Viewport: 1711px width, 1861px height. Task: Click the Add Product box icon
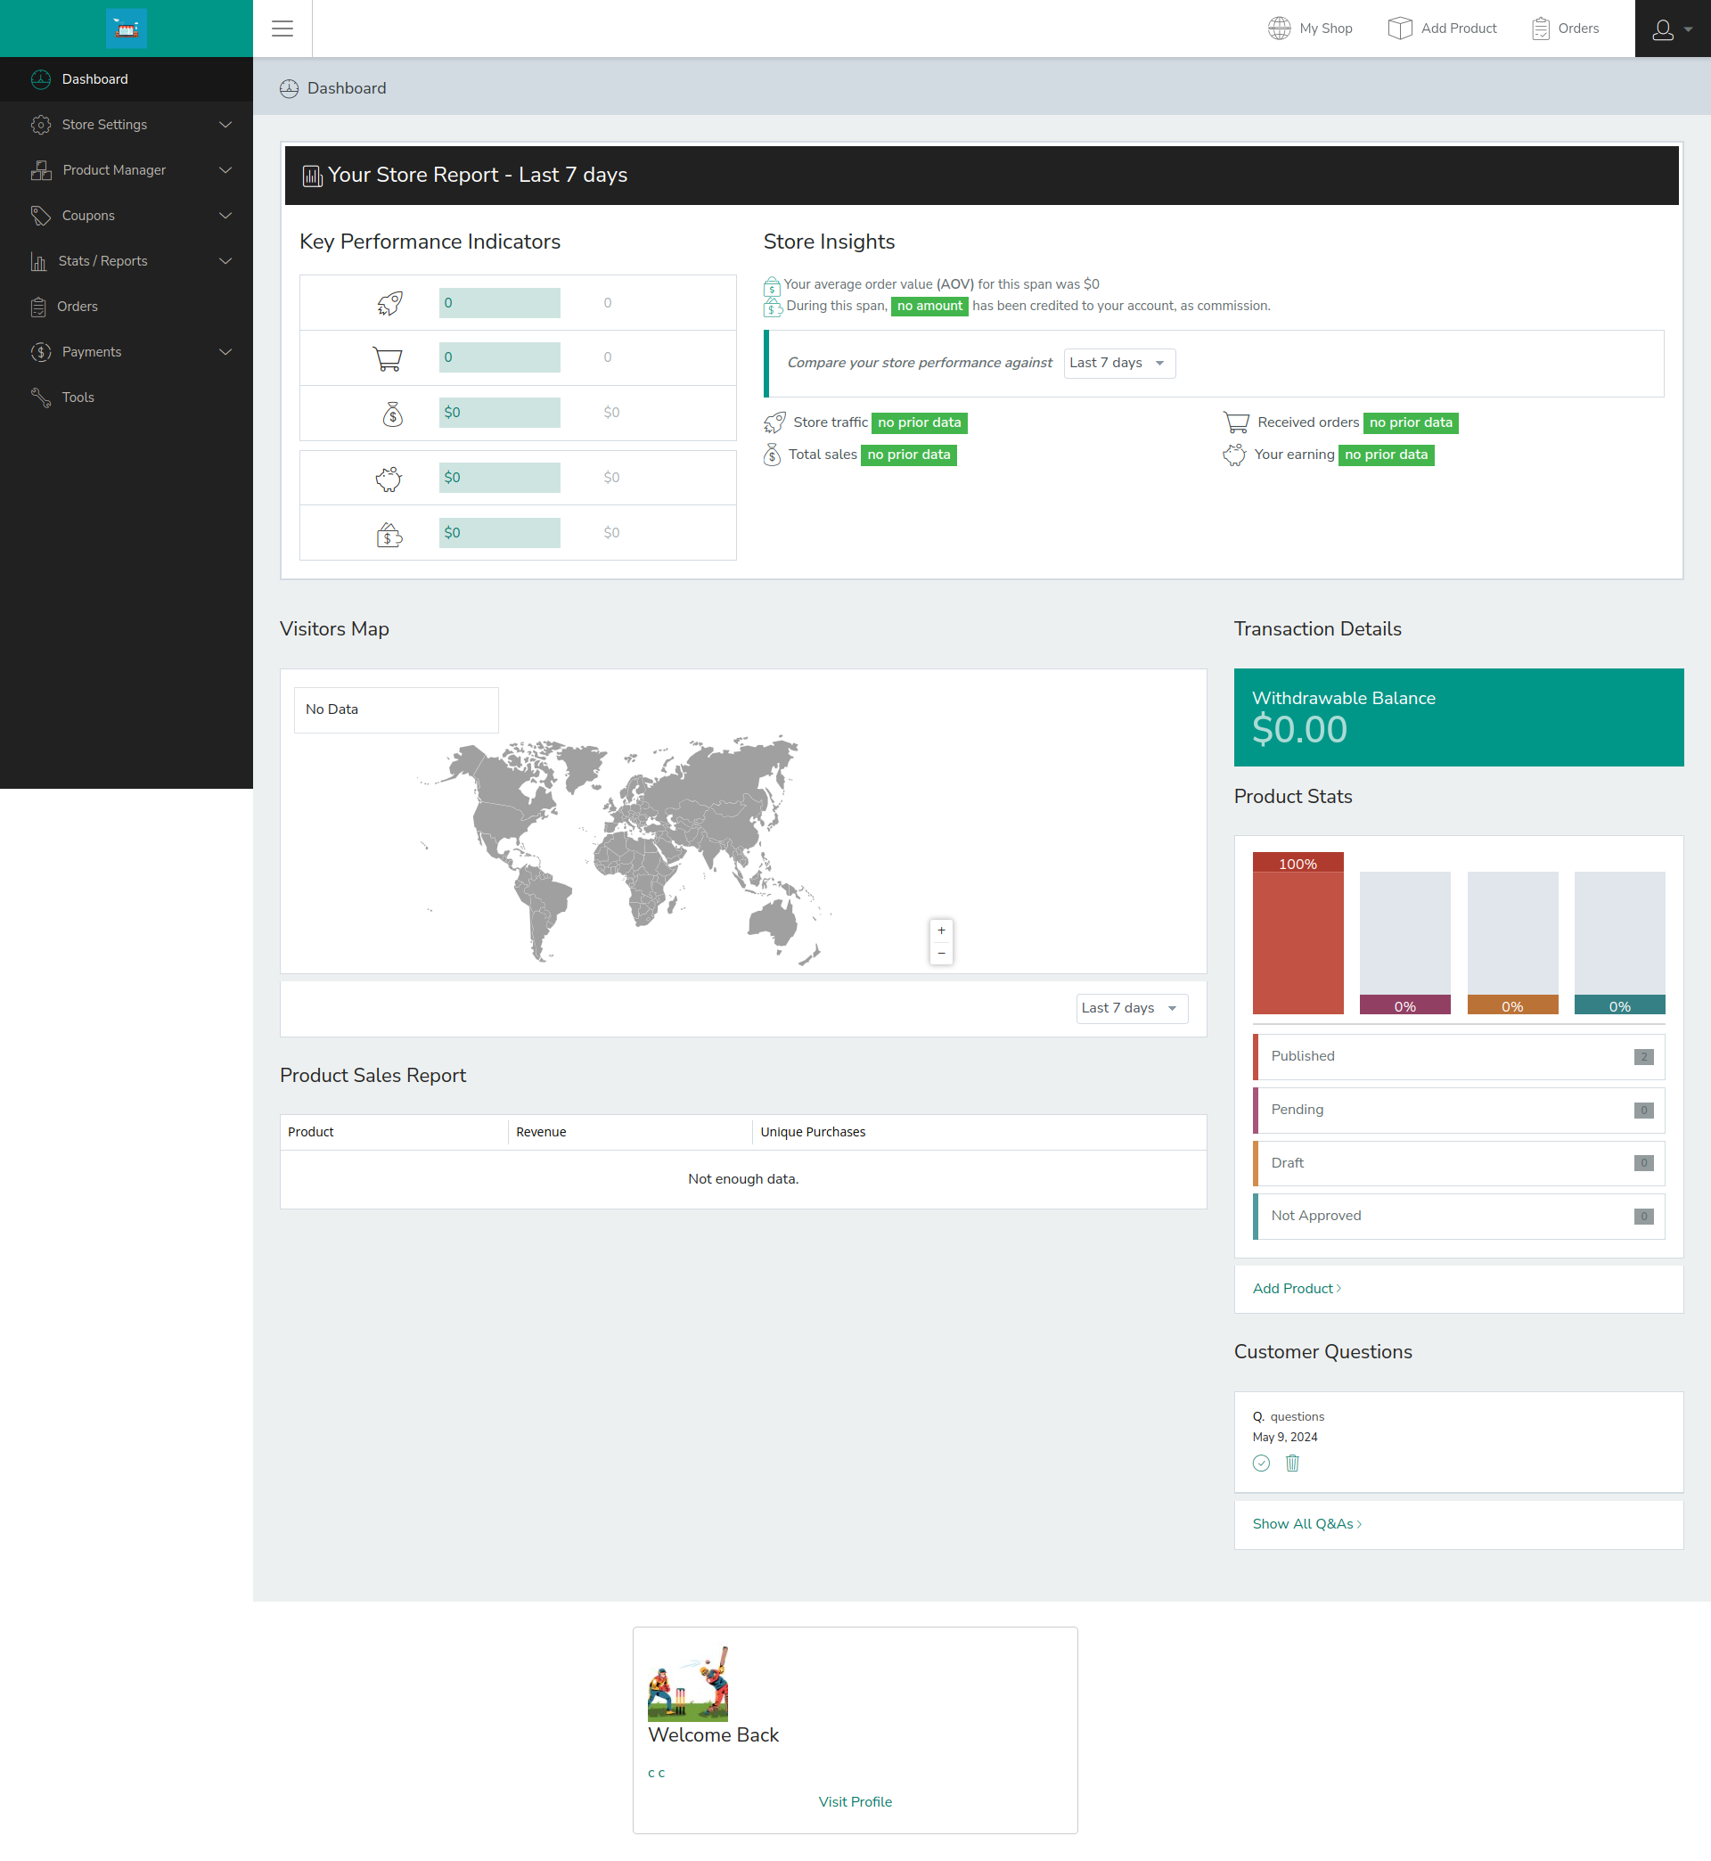1399,29
